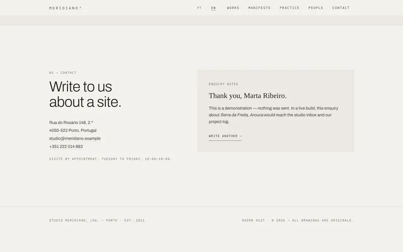403x252 pixels.
Task: Select the 'Write to us about a site.' heading
Action: pos(85,94)
